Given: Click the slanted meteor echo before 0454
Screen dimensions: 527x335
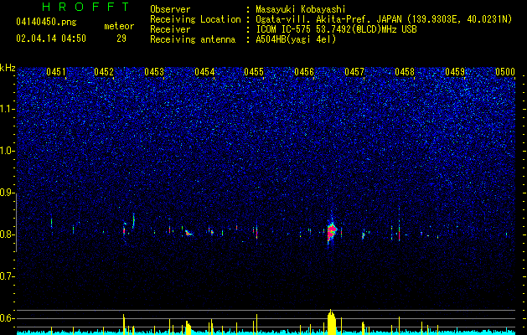Looking at the screenshot, I should (x=189, y=233).
